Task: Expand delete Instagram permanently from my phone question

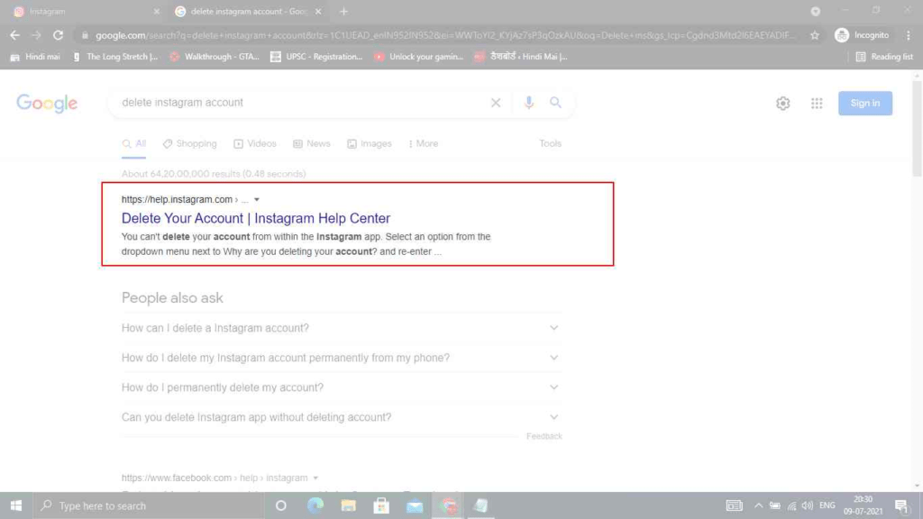Action: click(x=342, y=358)
